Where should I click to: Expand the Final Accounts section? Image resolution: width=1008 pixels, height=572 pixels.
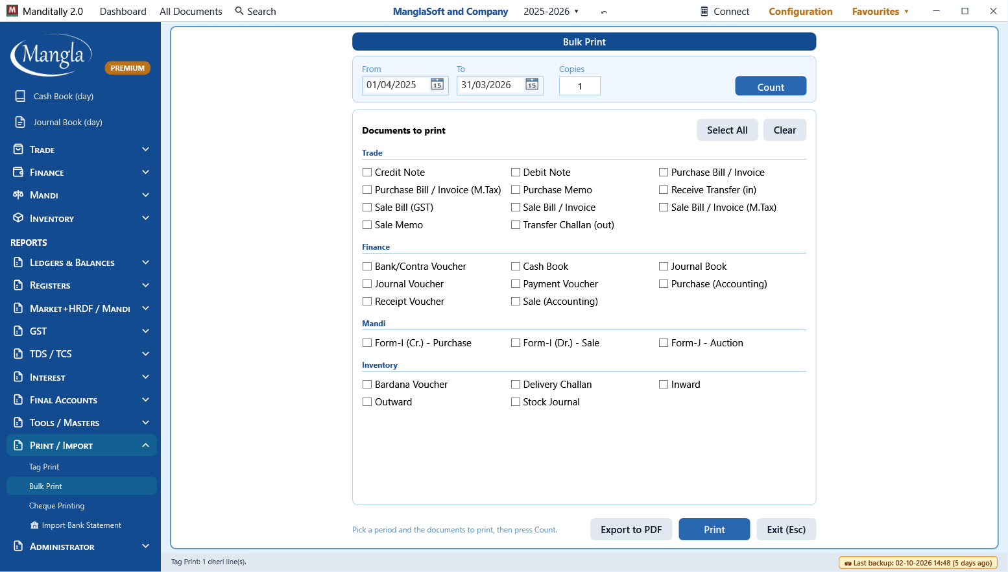(x=82, y=399)
